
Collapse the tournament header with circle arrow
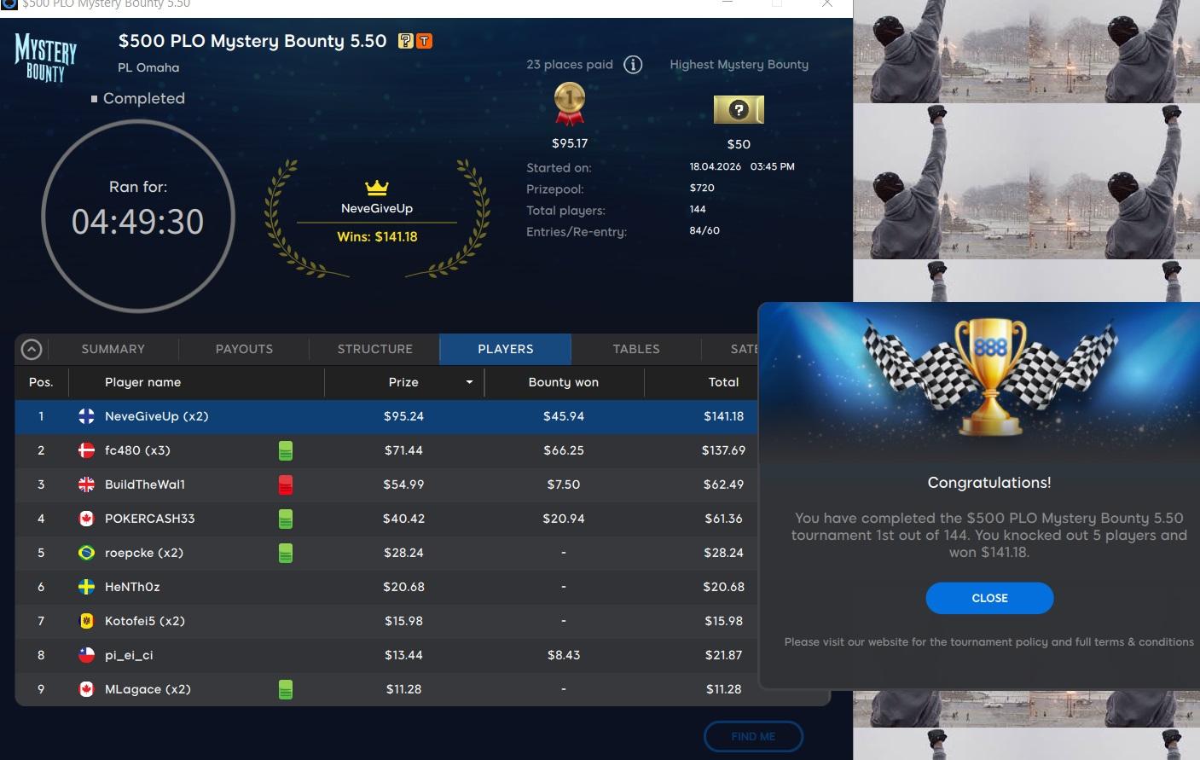click(32, 349)
